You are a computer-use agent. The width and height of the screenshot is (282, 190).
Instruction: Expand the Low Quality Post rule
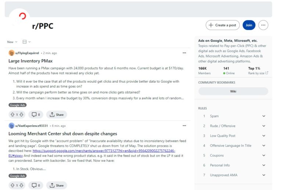263,136
